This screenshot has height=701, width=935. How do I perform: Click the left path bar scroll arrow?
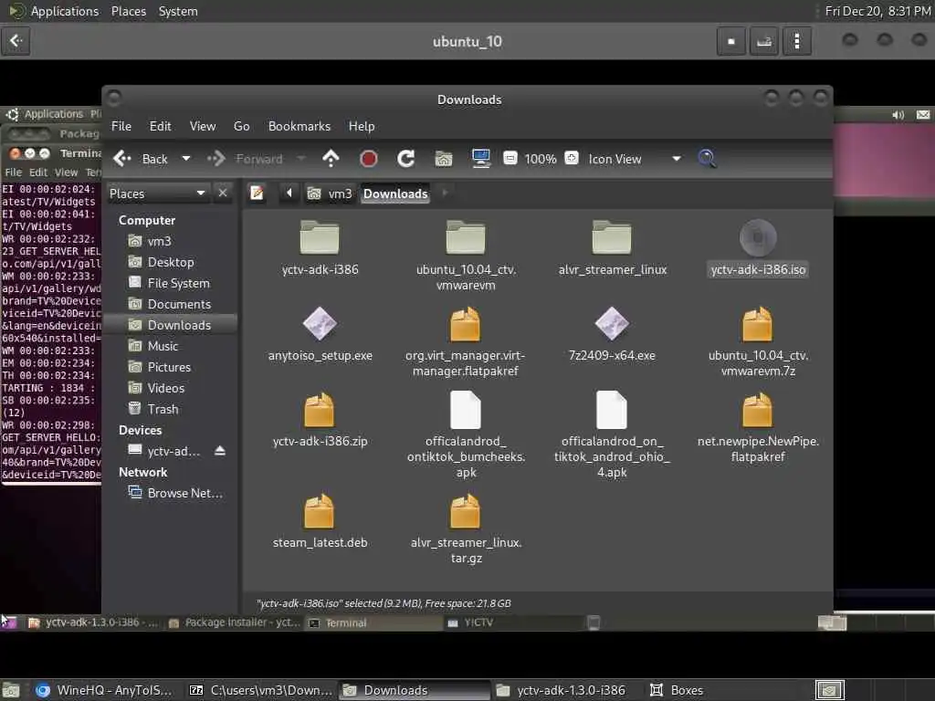(x=289, y=194)
